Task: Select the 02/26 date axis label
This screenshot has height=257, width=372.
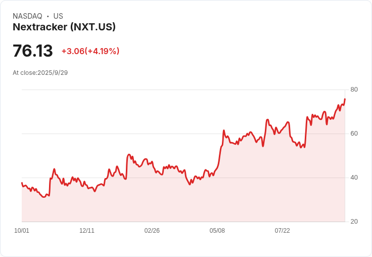Action: pos(152,230)
